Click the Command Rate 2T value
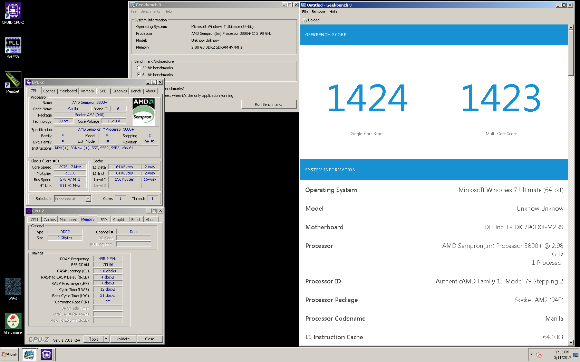The image size is (580, 362). [108, 302]
